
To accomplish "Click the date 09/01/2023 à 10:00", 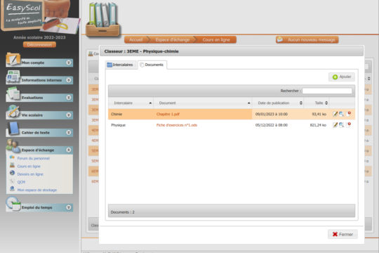I will [272, 114].
